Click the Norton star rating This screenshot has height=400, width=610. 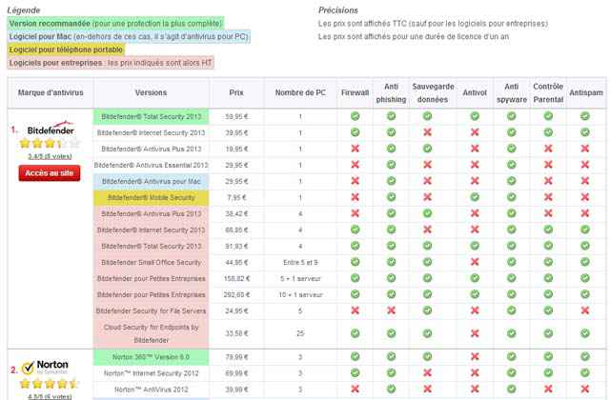point(50,384)
